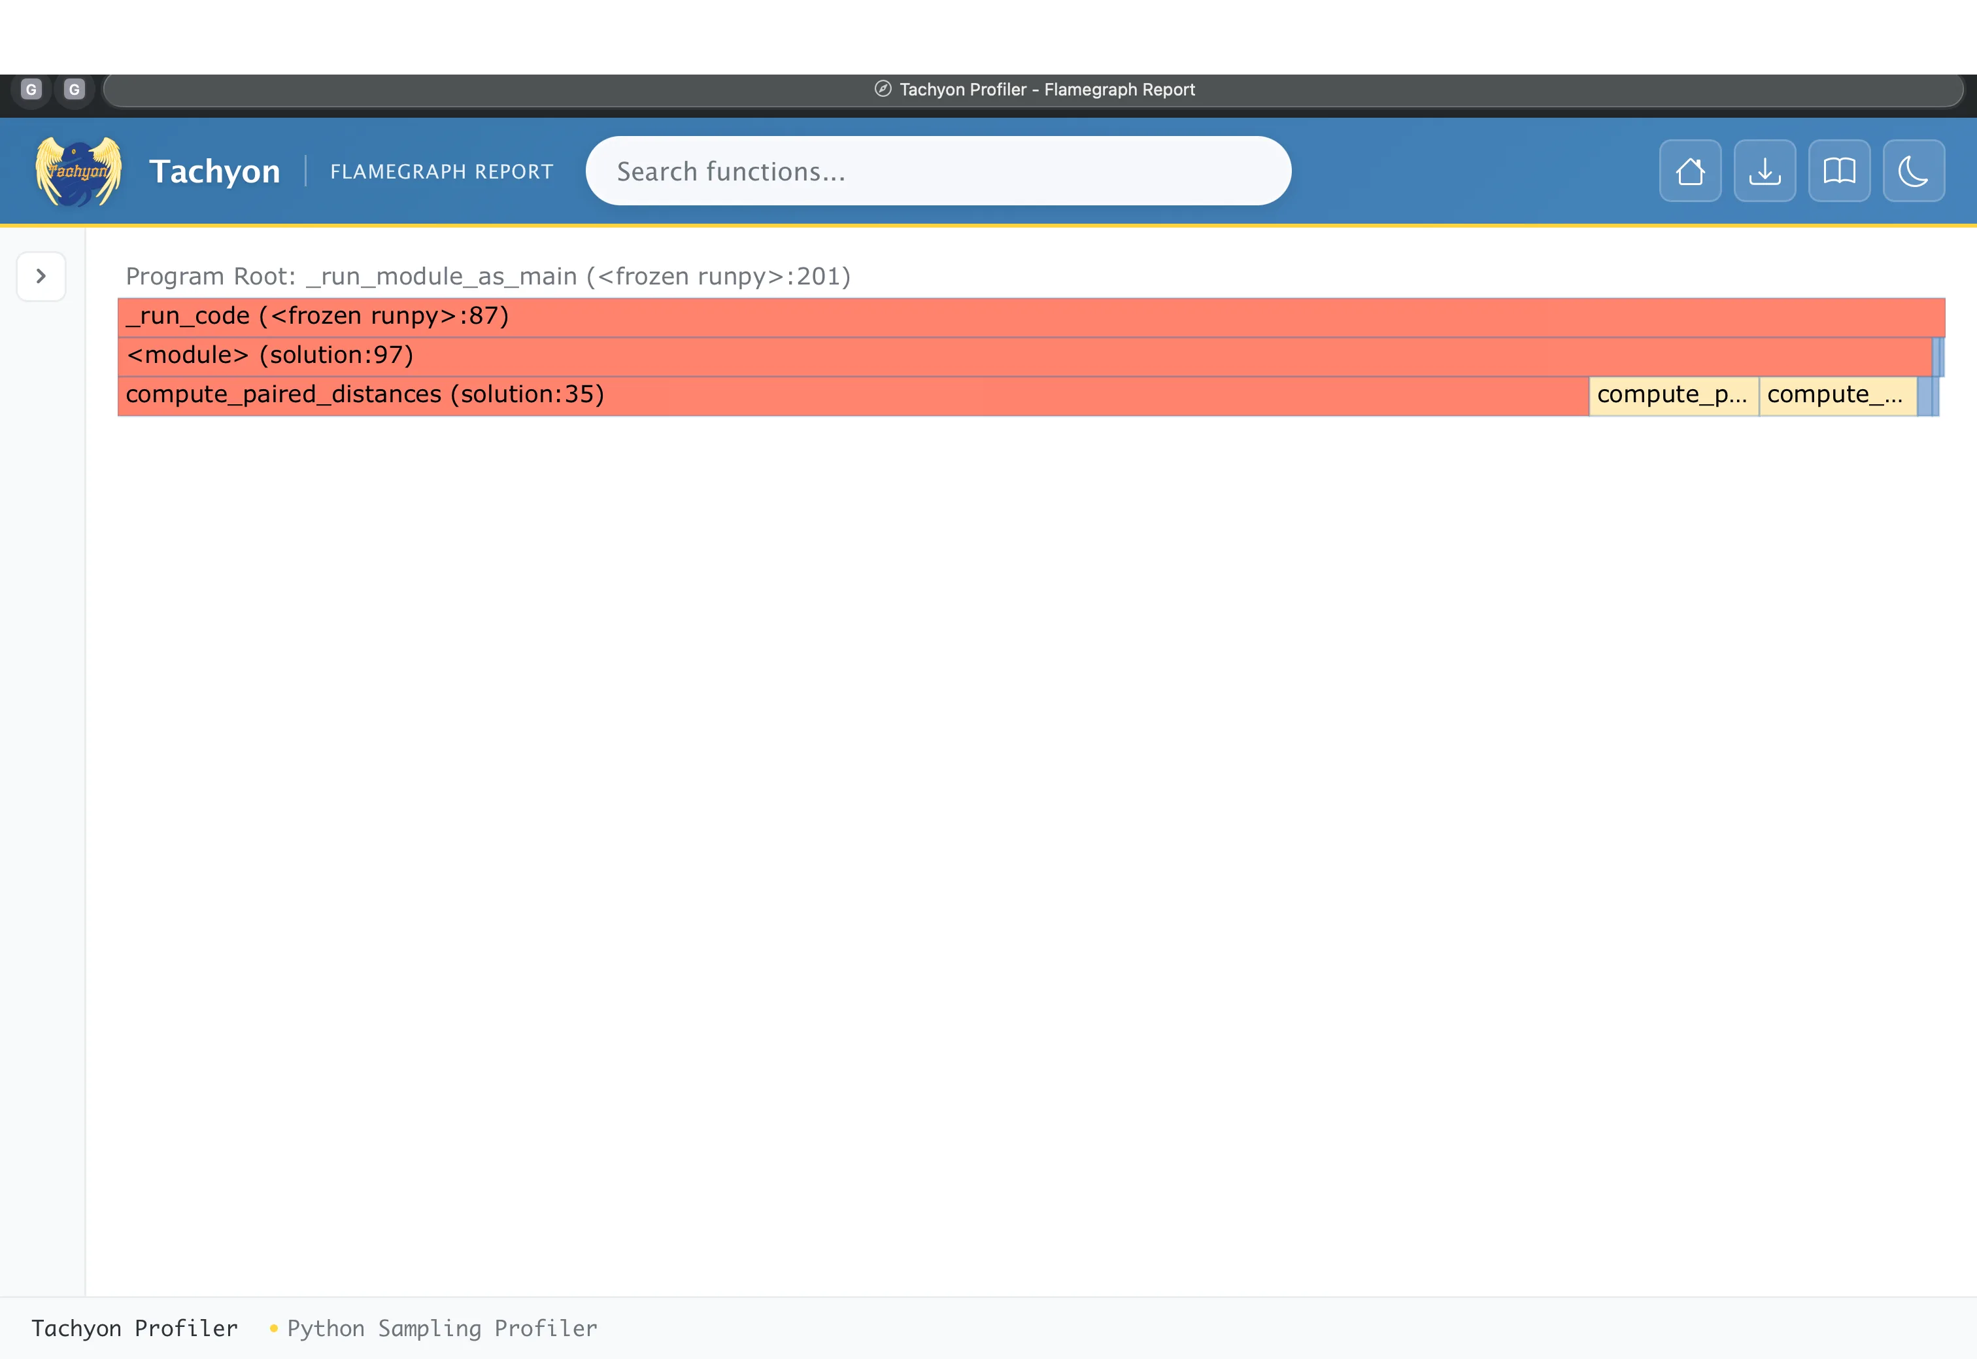Viewport: 1977px width, 1359px height.
Task: Select the _run_code (<frozen runpy>:87) frame
Action: pyautogui.click(x=1030, y=317)
